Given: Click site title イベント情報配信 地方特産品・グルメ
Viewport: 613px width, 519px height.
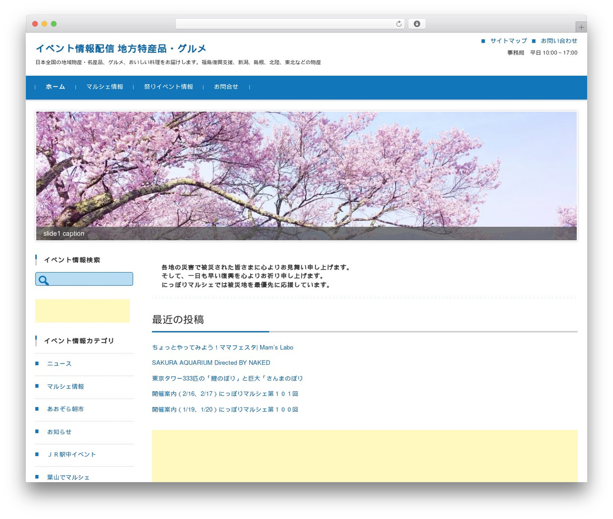Looking at the screenshot, I should coord(121,48).
